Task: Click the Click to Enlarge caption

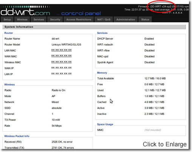Action: (x=165, y=144)
